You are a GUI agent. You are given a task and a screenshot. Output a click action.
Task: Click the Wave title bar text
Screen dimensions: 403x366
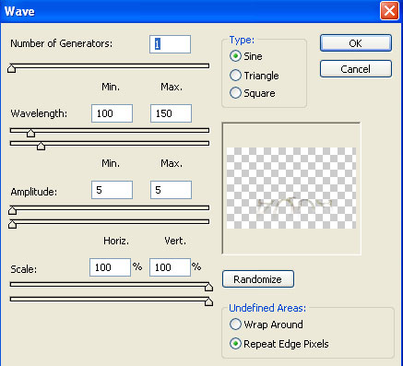click(19, 11)
